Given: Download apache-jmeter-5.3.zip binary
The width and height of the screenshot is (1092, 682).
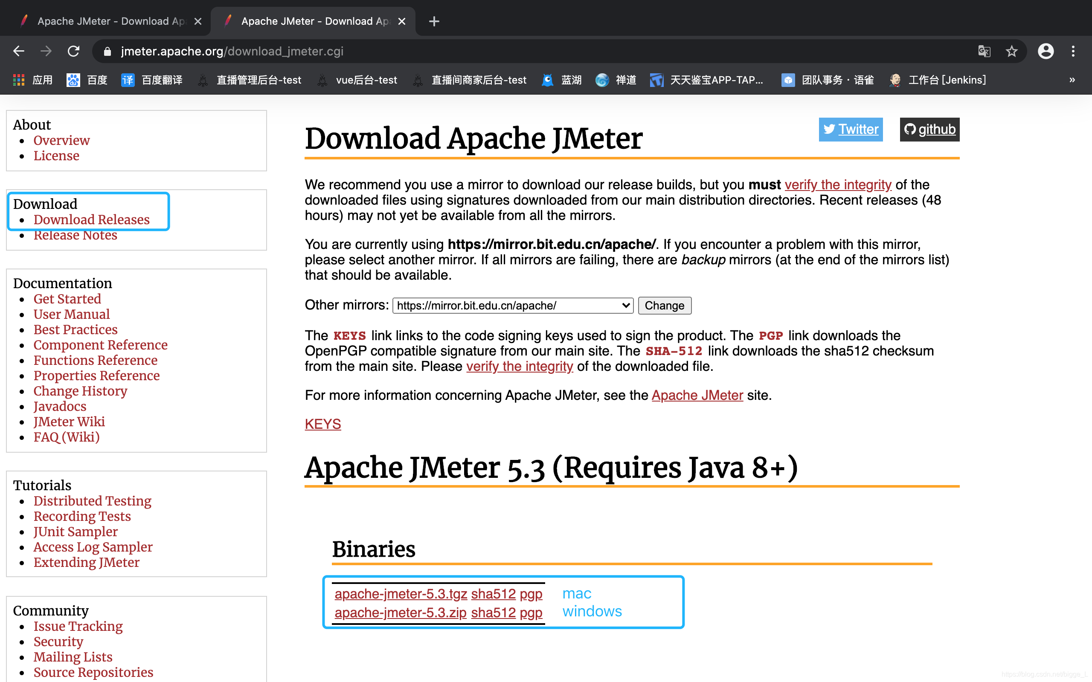Looking at the screenshot, I should point(400,611).
